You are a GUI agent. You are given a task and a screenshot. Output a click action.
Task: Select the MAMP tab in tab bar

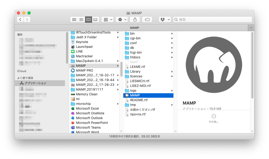pos(134,28)
